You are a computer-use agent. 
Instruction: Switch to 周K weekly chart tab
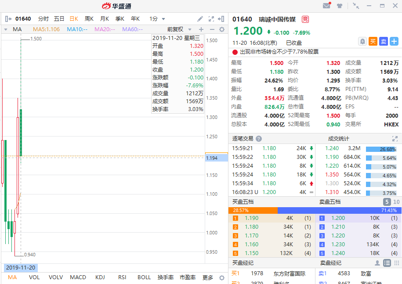click(x=89, y=19)
